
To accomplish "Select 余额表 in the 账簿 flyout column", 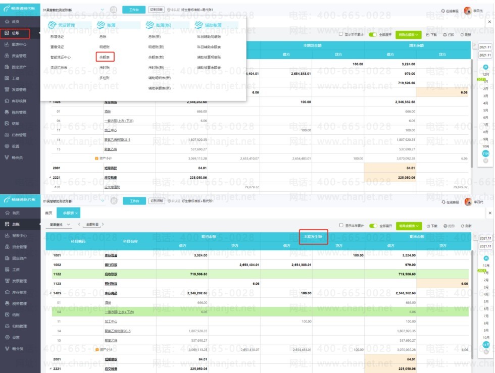I will (x=105, y=57).
